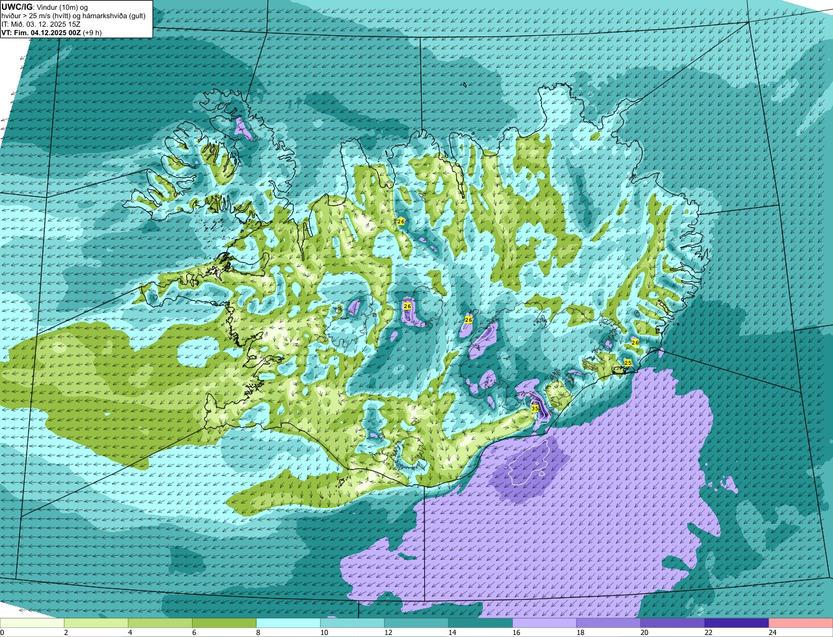Click the 2–4 m/s light yellow-green legend swatch
Screen dimensions: 833x637
[x=96, y=623]
